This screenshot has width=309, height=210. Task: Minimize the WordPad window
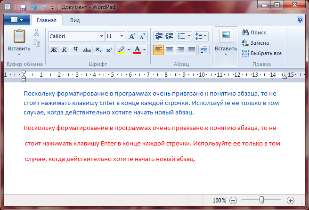(x=264, y=5)
